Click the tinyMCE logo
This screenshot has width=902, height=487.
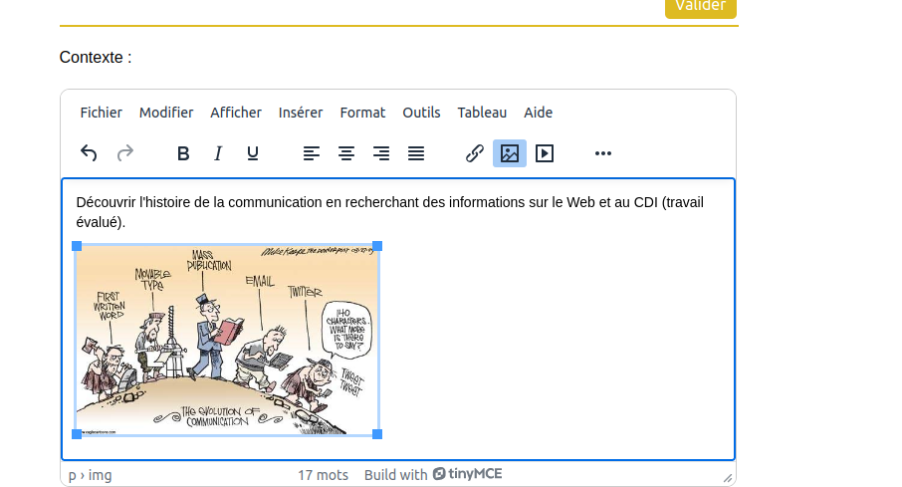pyautogui.click(x=468, y=474)
